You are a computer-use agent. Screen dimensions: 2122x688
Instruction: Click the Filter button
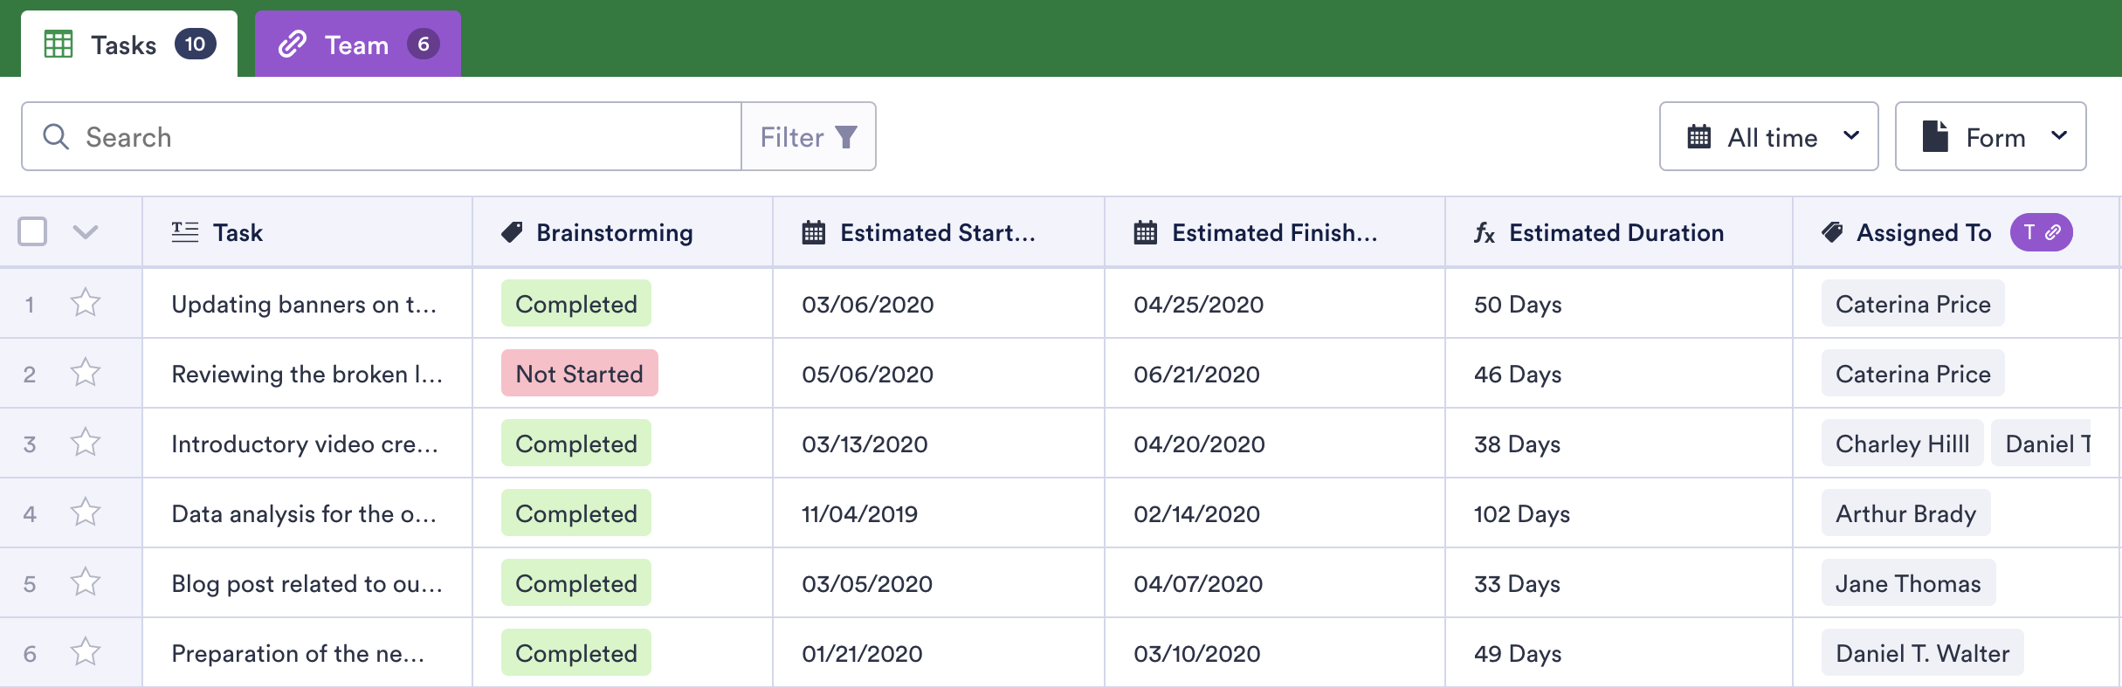[808, 137]
